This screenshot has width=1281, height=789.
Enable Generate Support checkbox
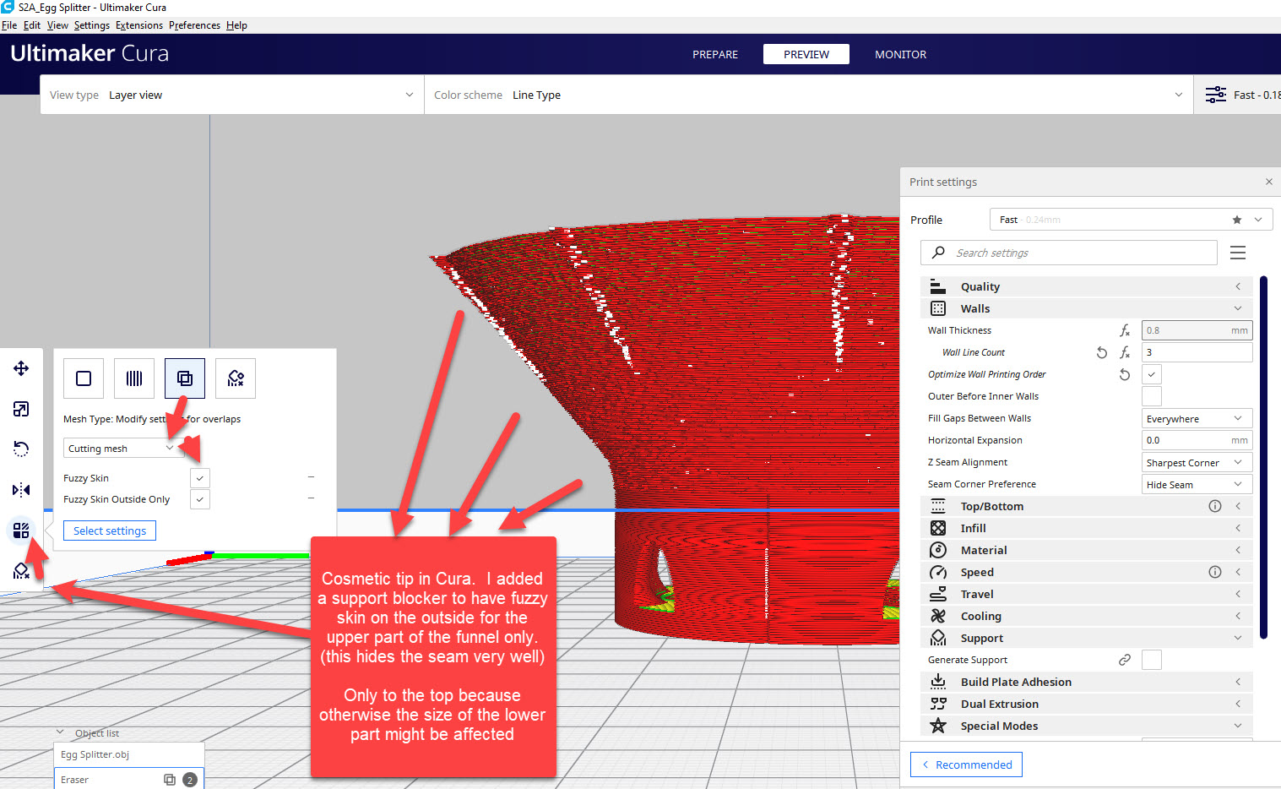tap(1152, 660)
